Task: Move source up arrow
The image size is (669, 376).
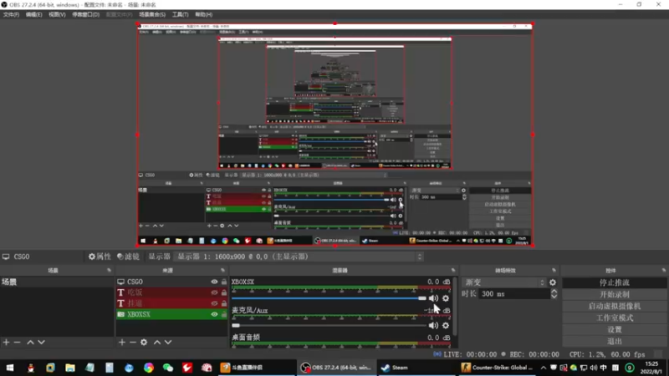Action: [157, 343]
